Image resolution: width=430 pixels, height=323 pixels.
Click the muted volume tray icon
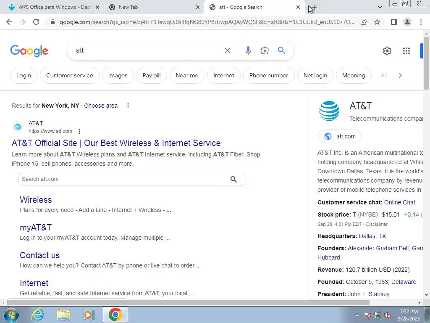point(388,315)
